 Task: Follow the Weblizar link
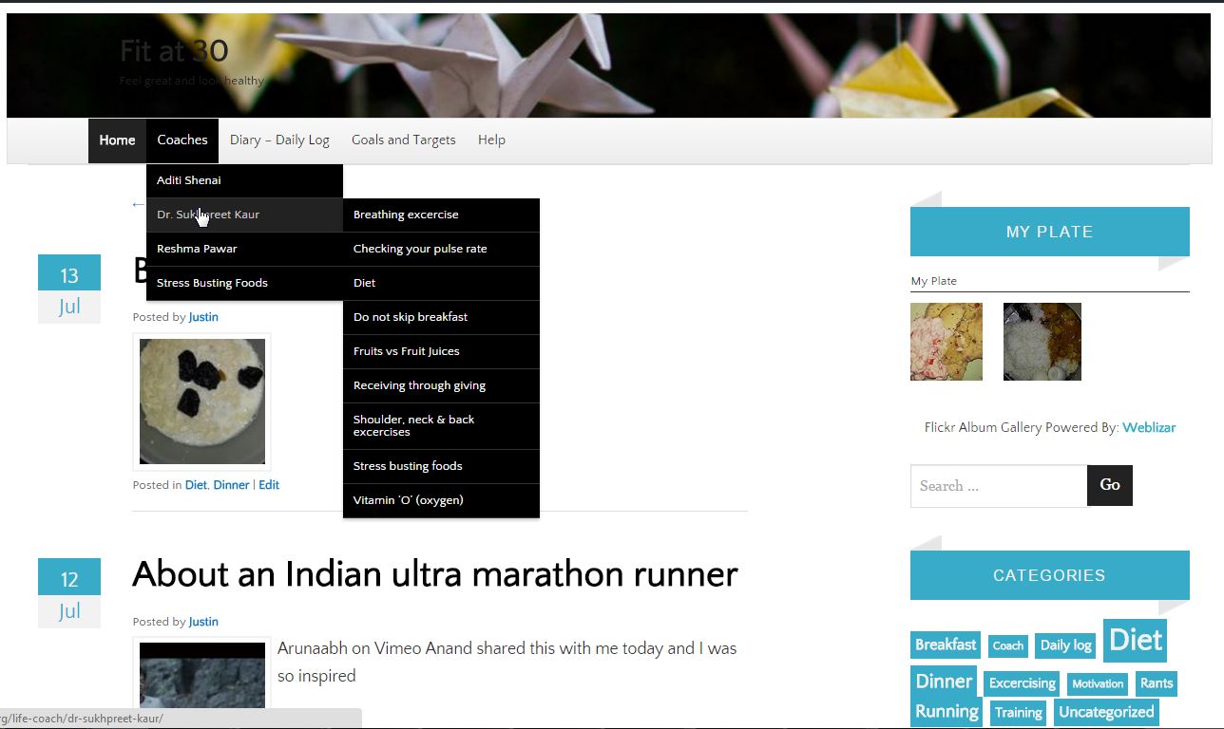(x=1149, y=427)
